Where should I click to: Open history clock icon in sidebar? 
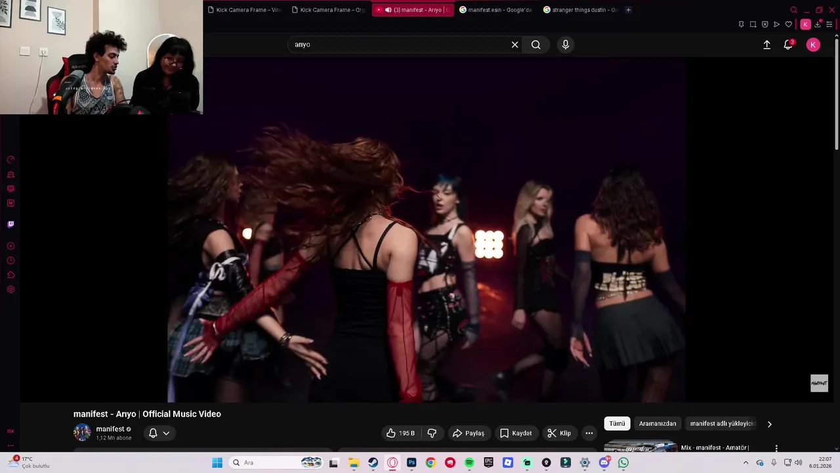pos(10,261)
